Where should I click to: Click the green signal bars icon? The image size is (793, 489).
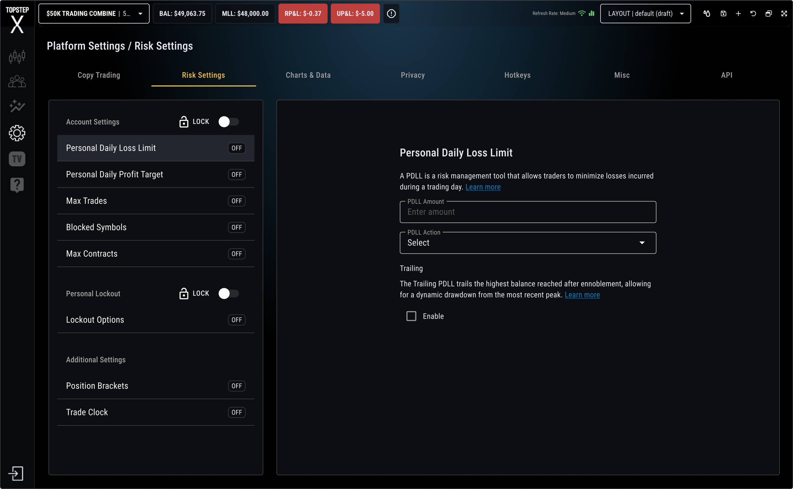592,13
